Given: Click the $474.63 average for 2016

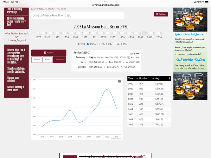Looking at the screenshot, I should pyautogui.click(x=159, y=119).
